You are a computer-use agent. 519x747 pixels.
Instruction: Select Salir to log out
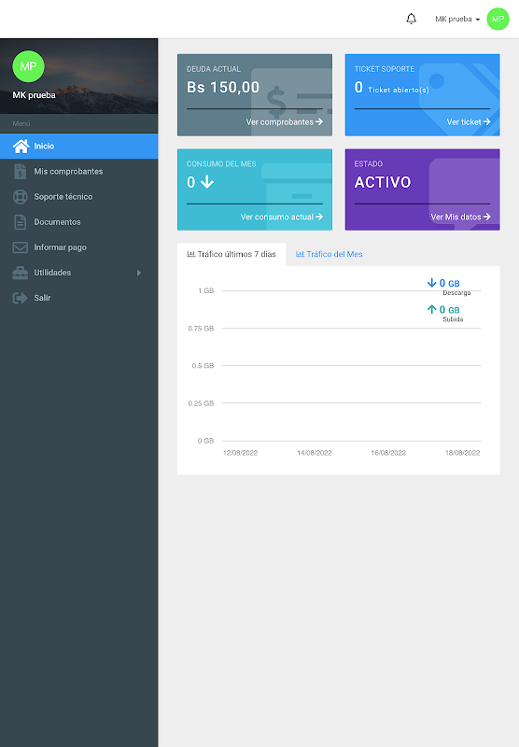pyautogui.click(x=79, y=298)
